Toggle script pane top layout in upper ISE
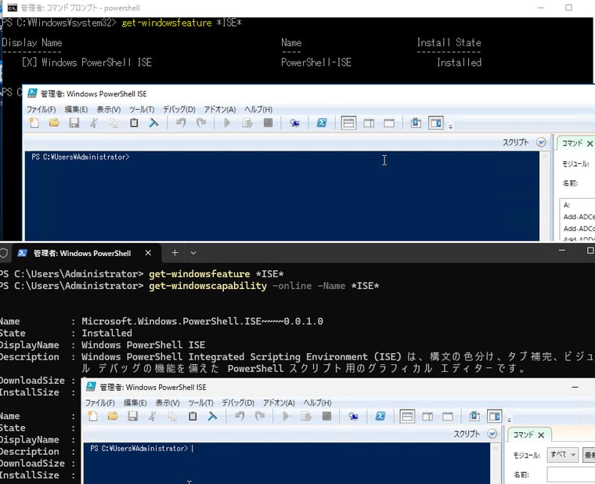The image size is (595, 484). pos(349,123)
